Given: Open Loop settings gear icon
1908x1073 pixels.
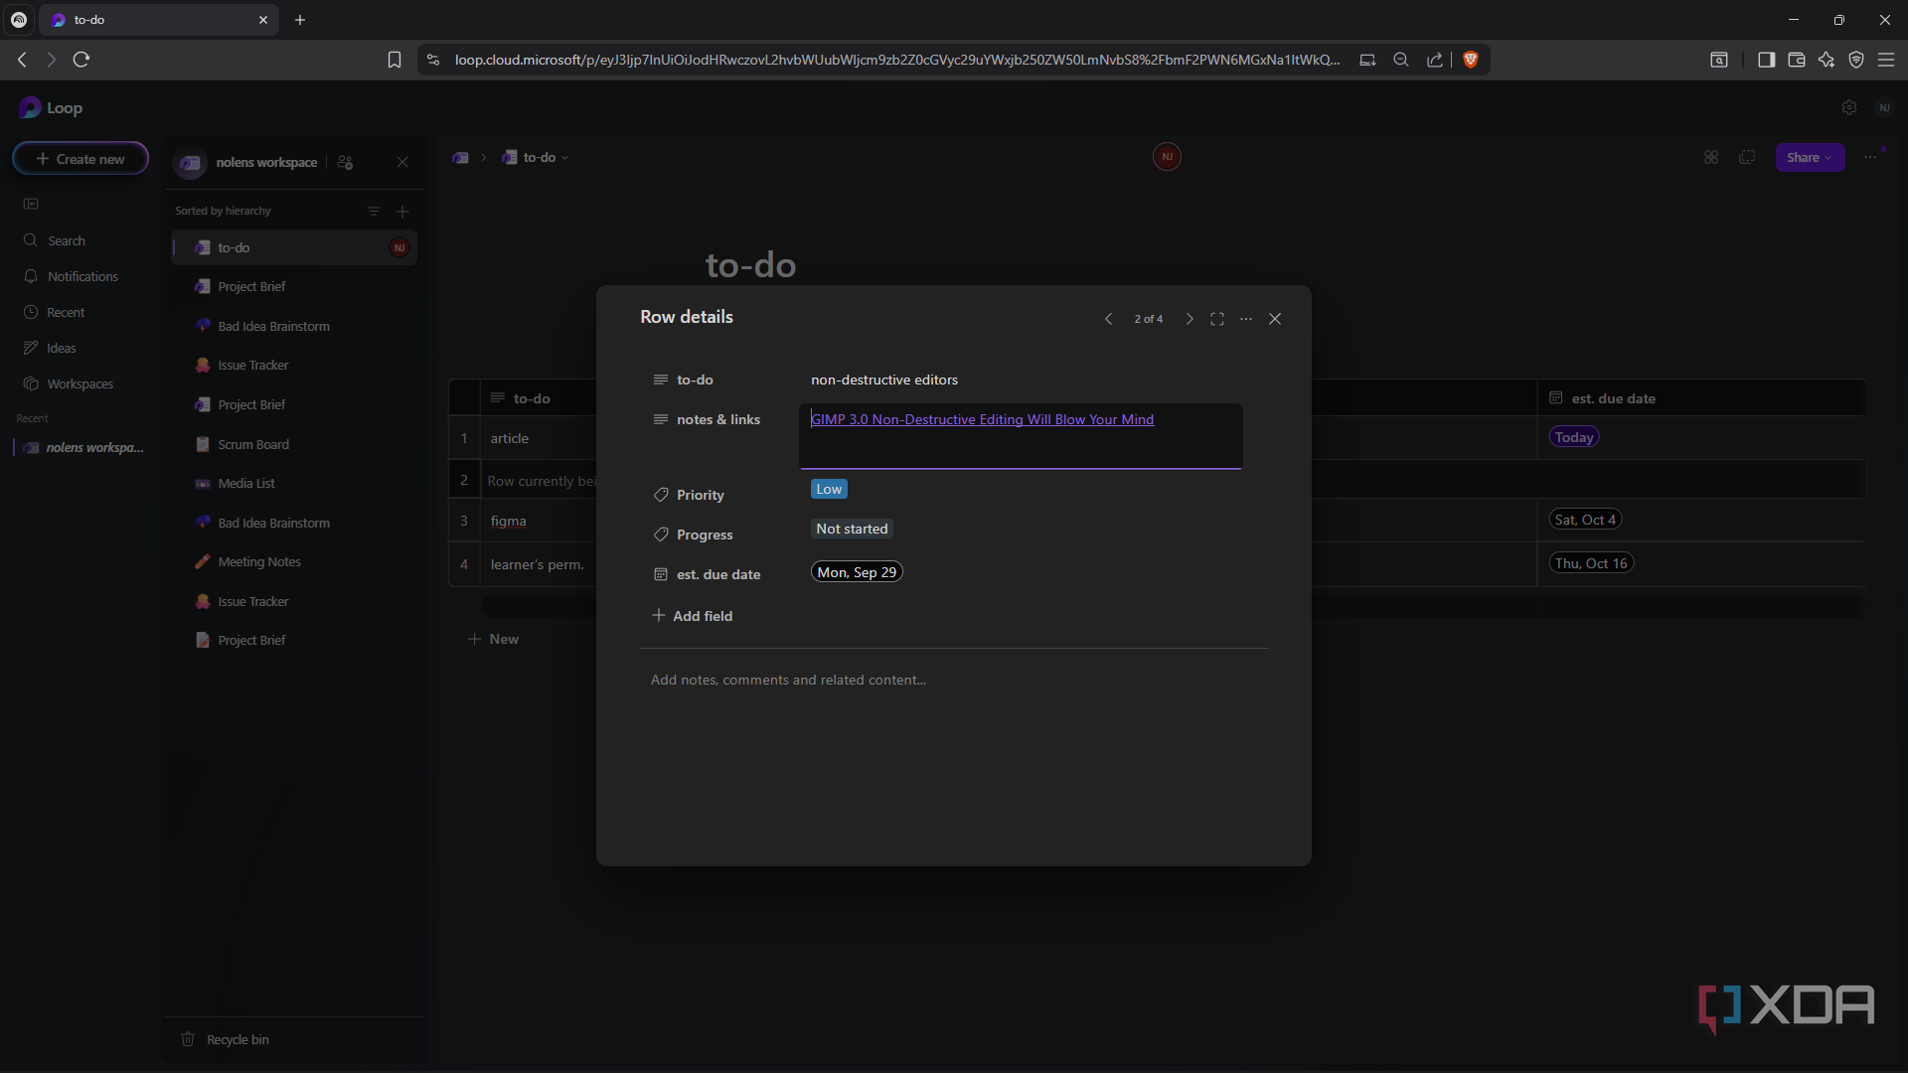Looking at the screenshot, I should pyautogui.click(x=1848, y=107).
